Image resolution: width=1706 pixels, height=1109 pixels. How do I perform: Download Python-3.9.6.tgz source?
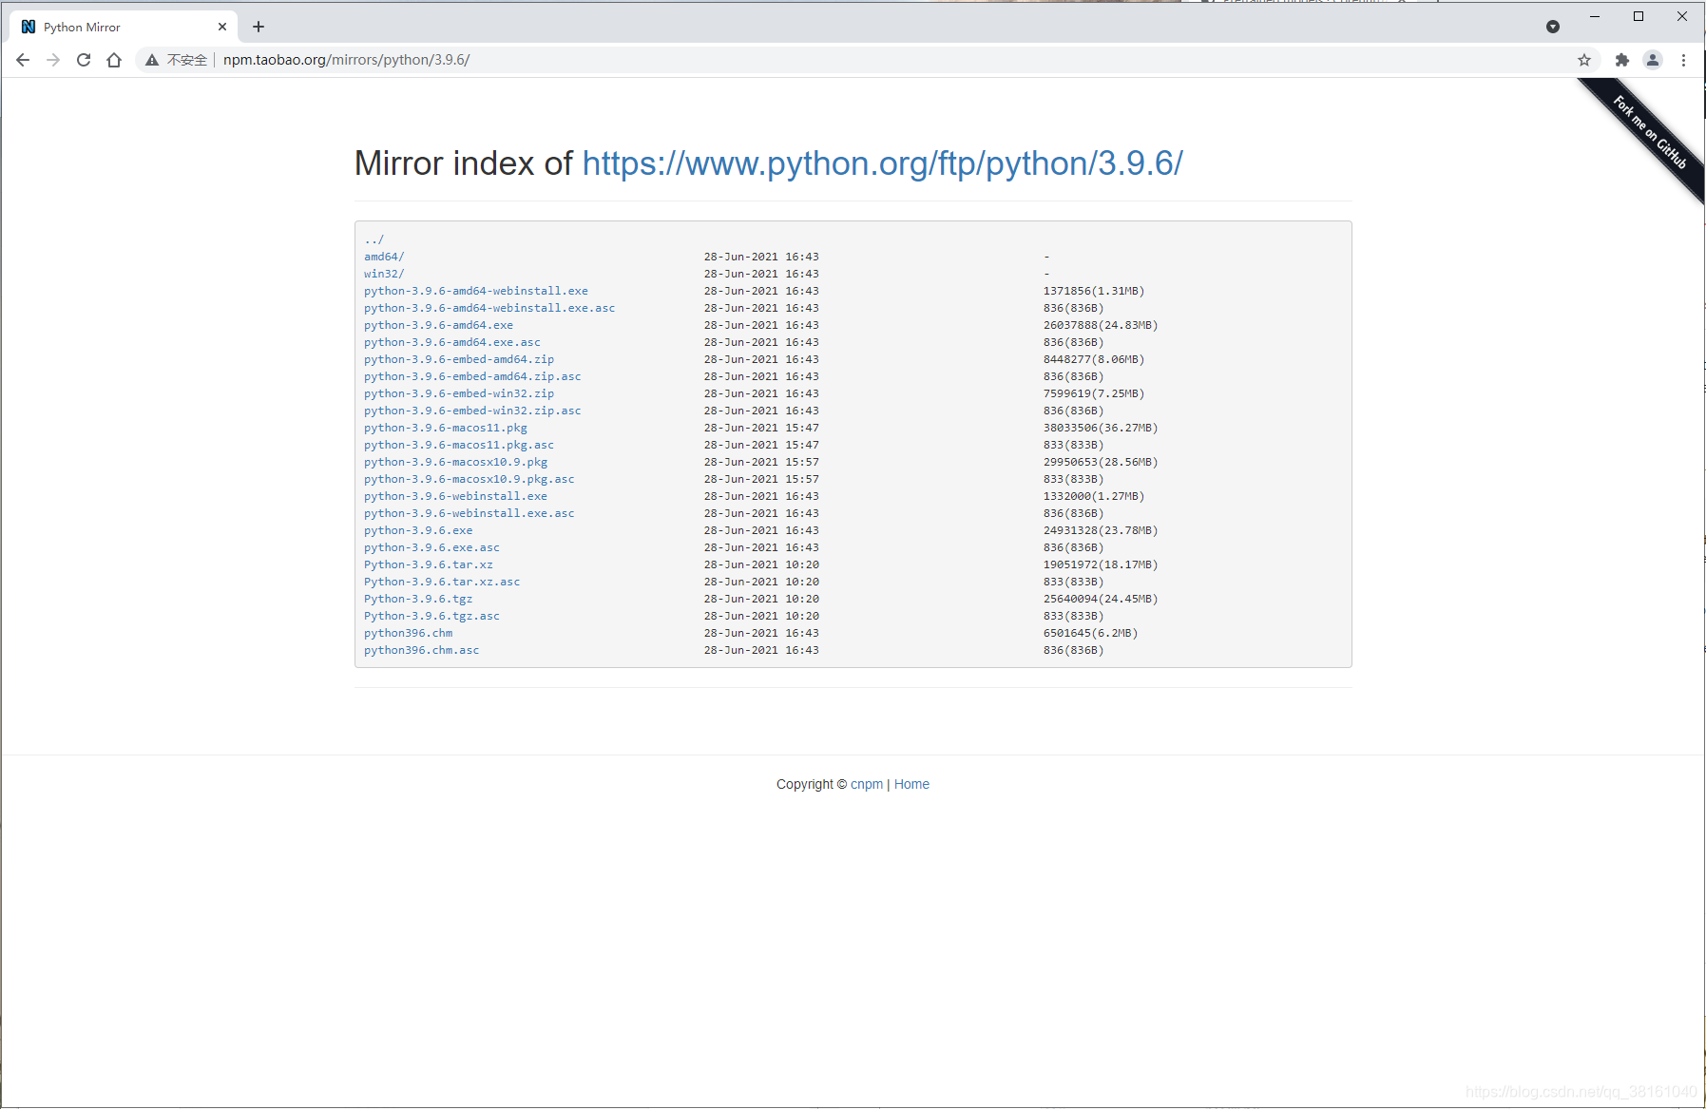(x=418, y=599)
